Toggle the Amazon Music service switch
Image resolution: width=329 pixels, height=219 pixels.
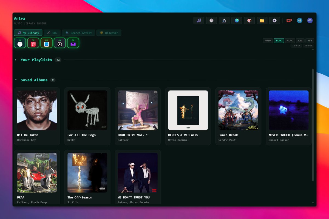pos(47,43)
